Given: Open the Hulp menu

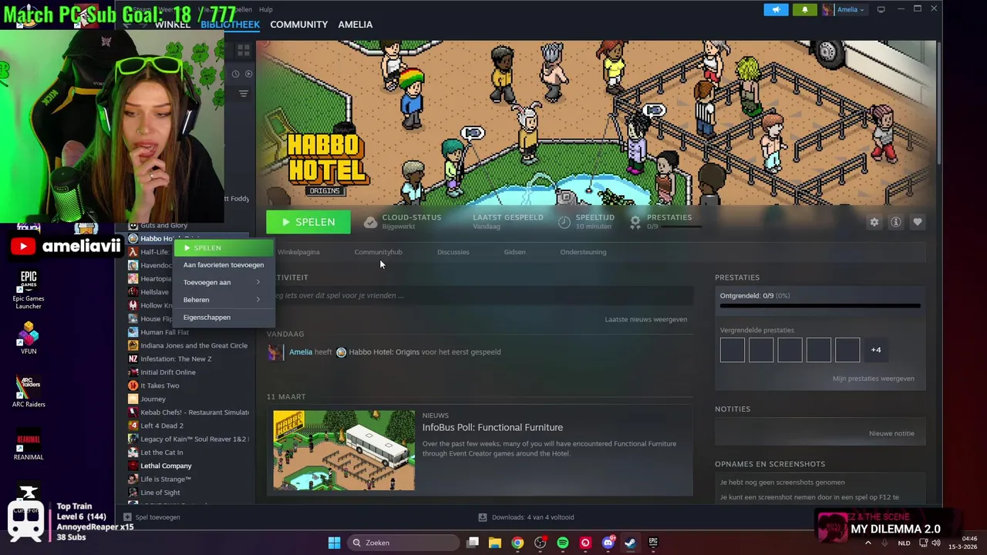Looking at the screenshot, I should click(x=266, y=9).
